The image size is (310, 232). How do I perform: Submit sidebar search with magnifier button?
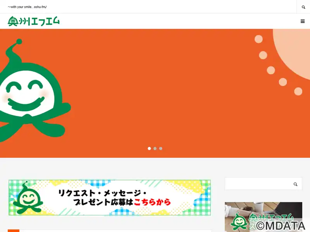(295, 184)
